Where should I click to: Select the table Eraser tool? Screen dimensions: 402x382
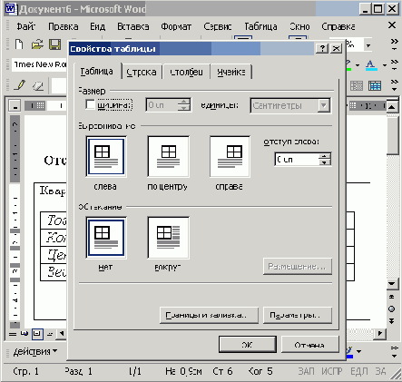(x=38, y=86)
